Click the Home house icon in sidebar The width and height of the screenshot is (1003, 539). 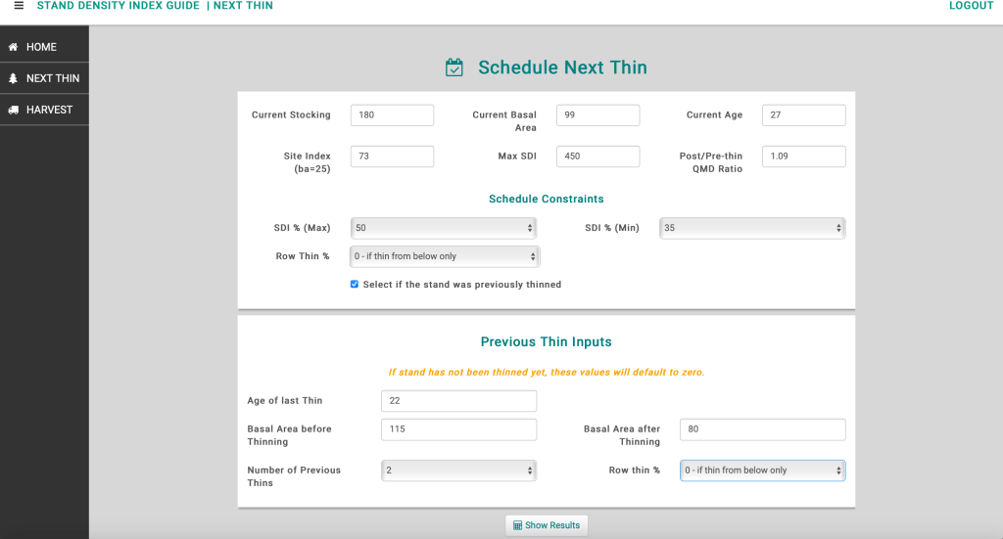point(14,47)
